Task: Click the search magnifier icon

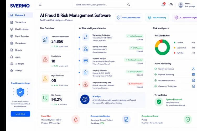Action: click(128, 5)
